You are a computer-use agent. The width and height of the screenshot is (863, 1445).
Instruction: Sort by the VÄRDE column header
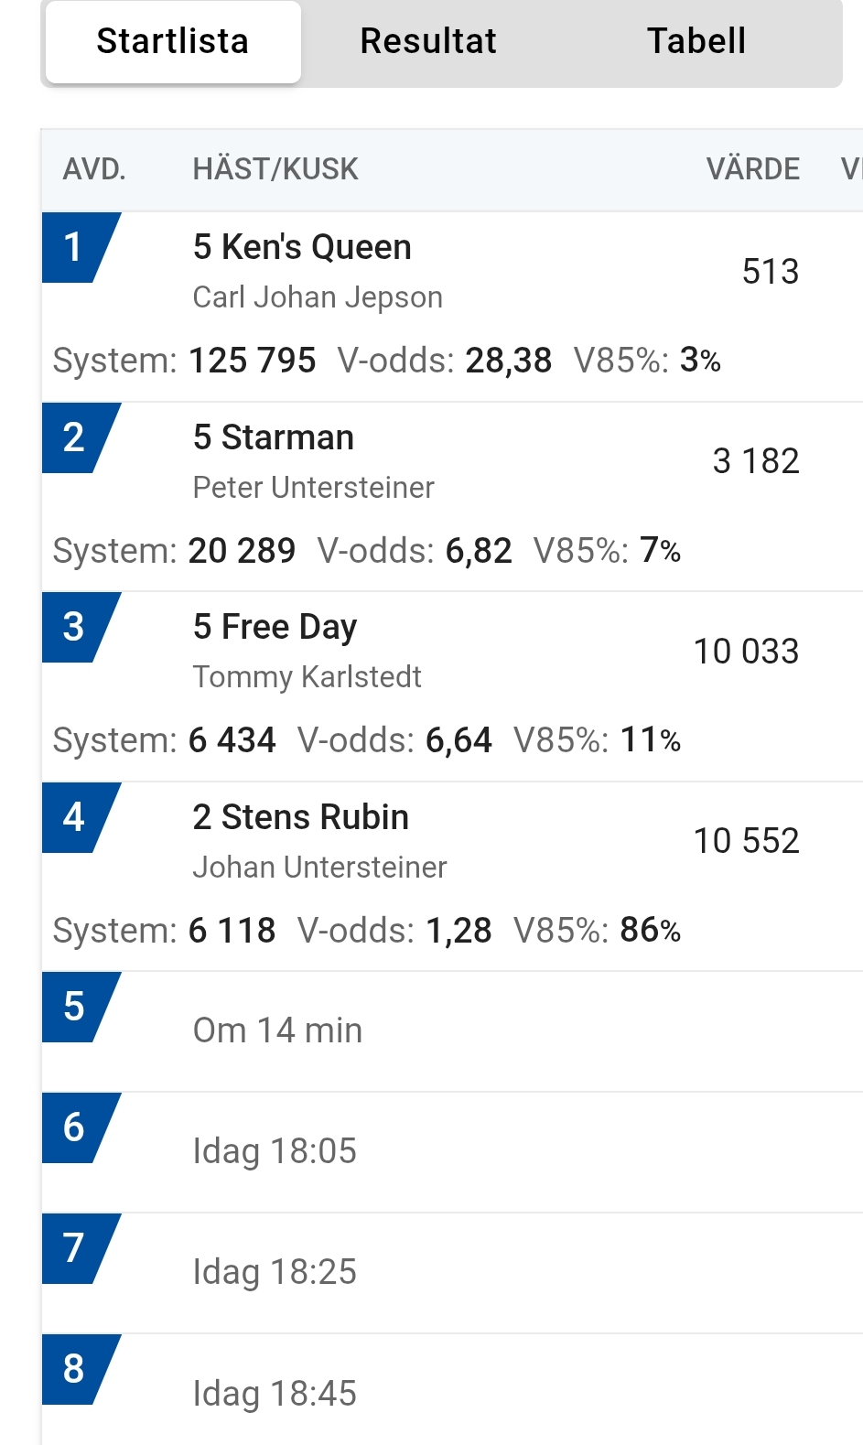click(752, 169)
